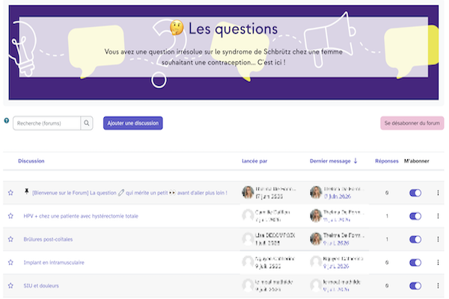The image size is (449, 299).
Task: Star the HPV hystérectomie totale discussion
Action: (10, 216)
